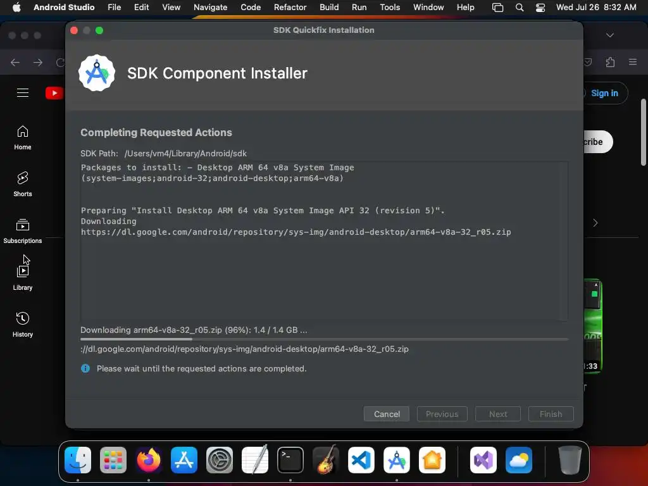The height and width of the screenshot is (486, 648).
Task: Open the Navigate menu
Action: pyautogui.click(x=210, y=7)
